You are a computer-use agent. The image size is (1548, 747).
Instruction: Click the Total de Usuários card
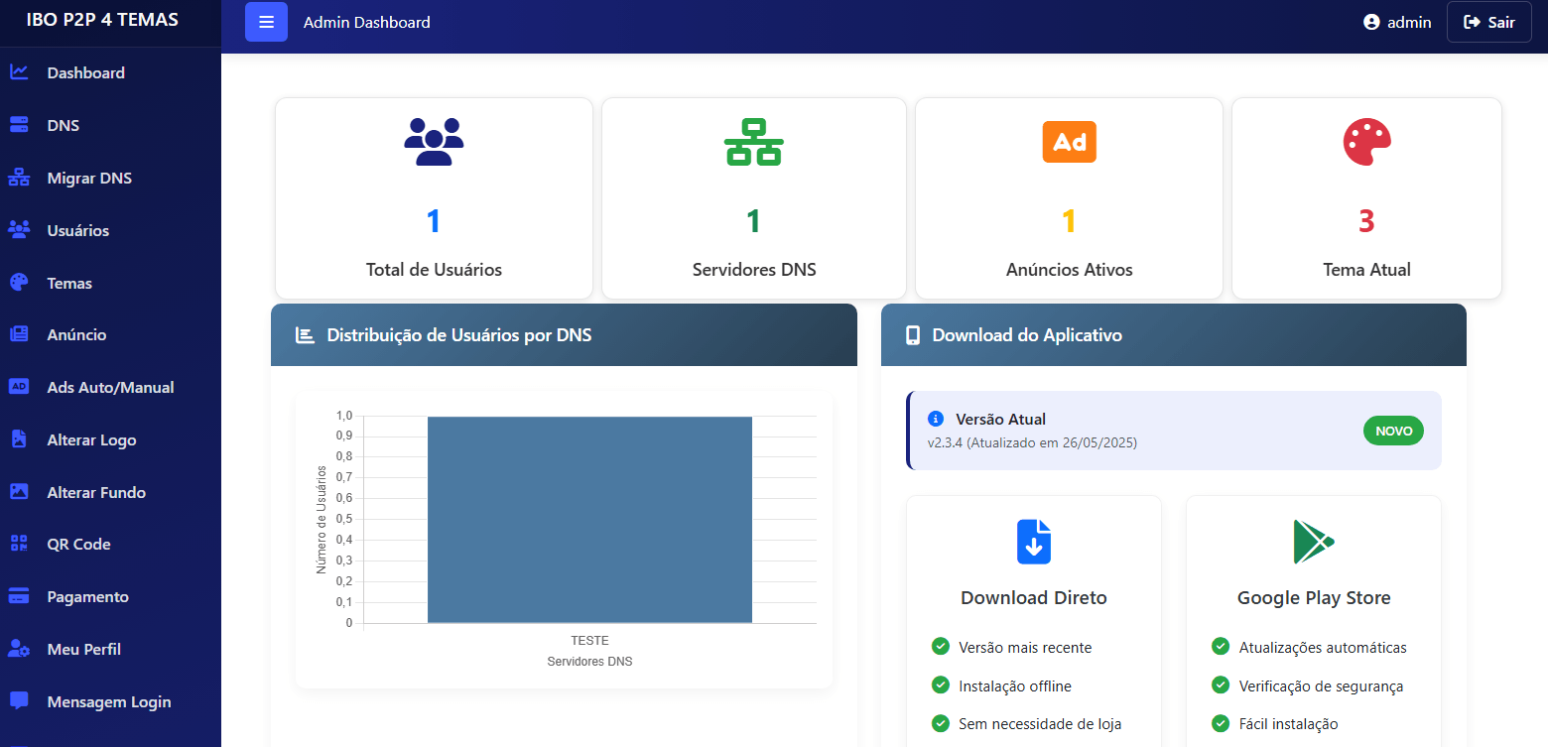434,198
